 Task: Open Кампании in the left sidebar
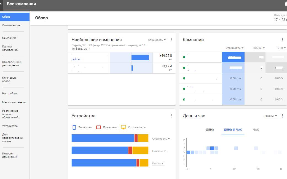click(9, 38)
